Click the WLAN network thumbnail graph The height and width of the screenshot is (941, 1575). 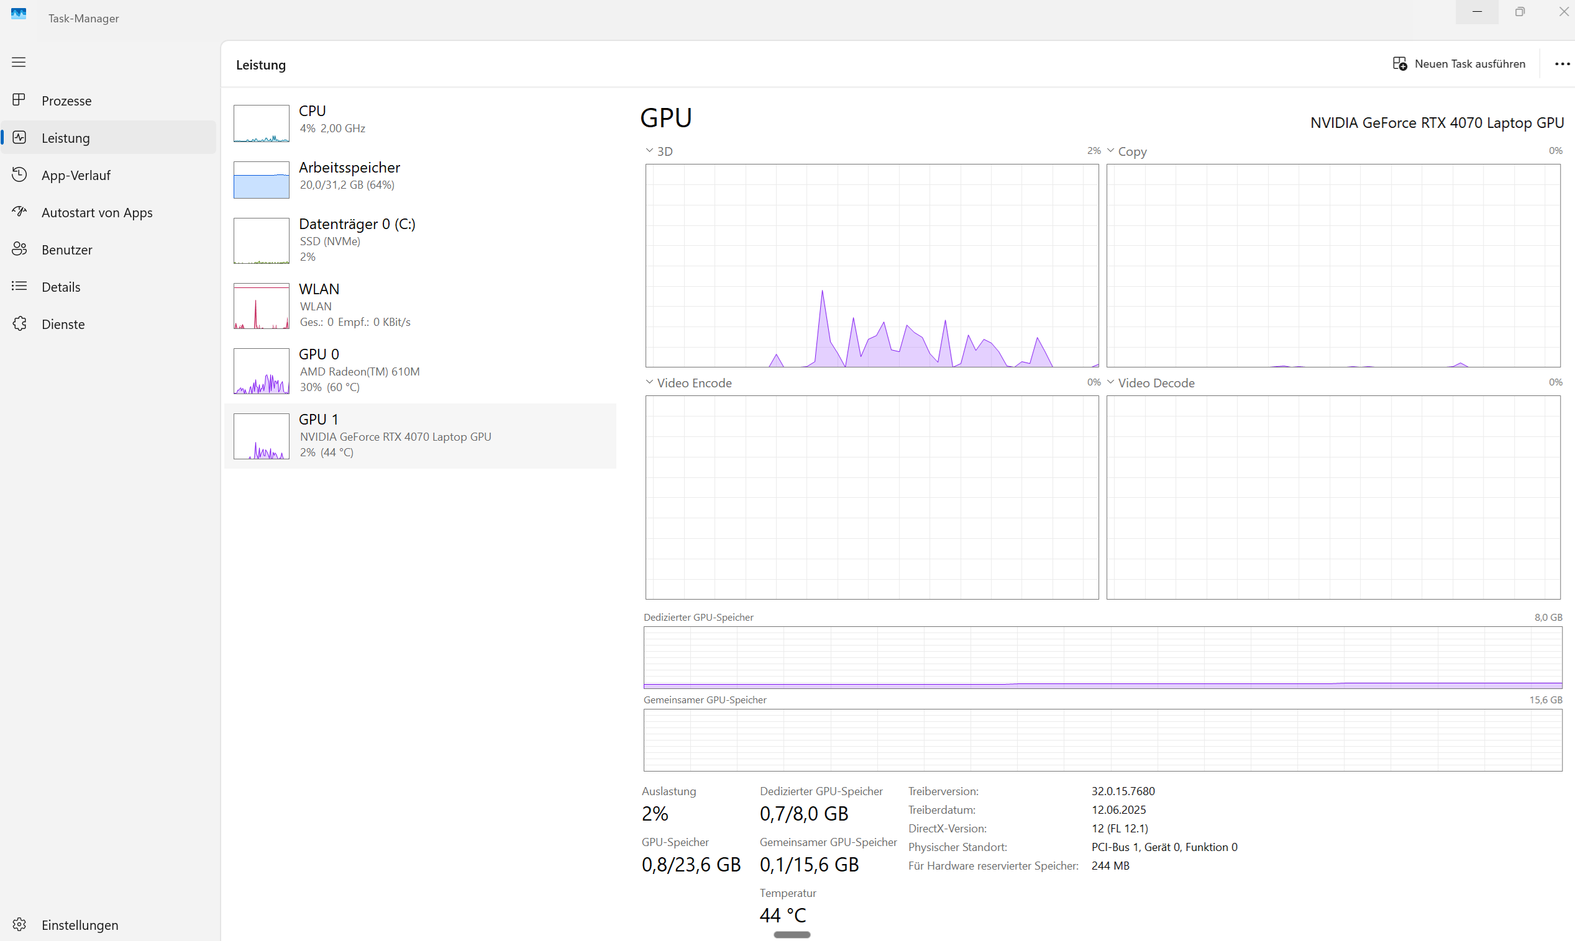click(262, 305)
